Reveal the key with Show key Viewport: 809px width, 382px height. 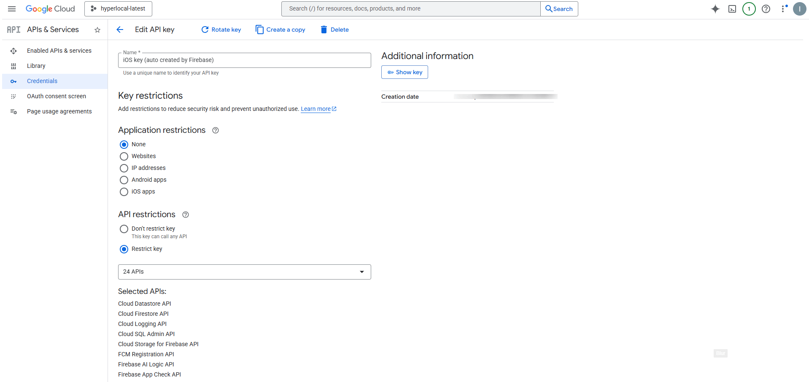tap(404, 72)
